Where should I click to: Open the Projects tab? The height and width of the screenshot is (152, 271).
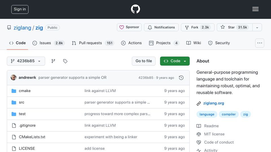(164, 43)
